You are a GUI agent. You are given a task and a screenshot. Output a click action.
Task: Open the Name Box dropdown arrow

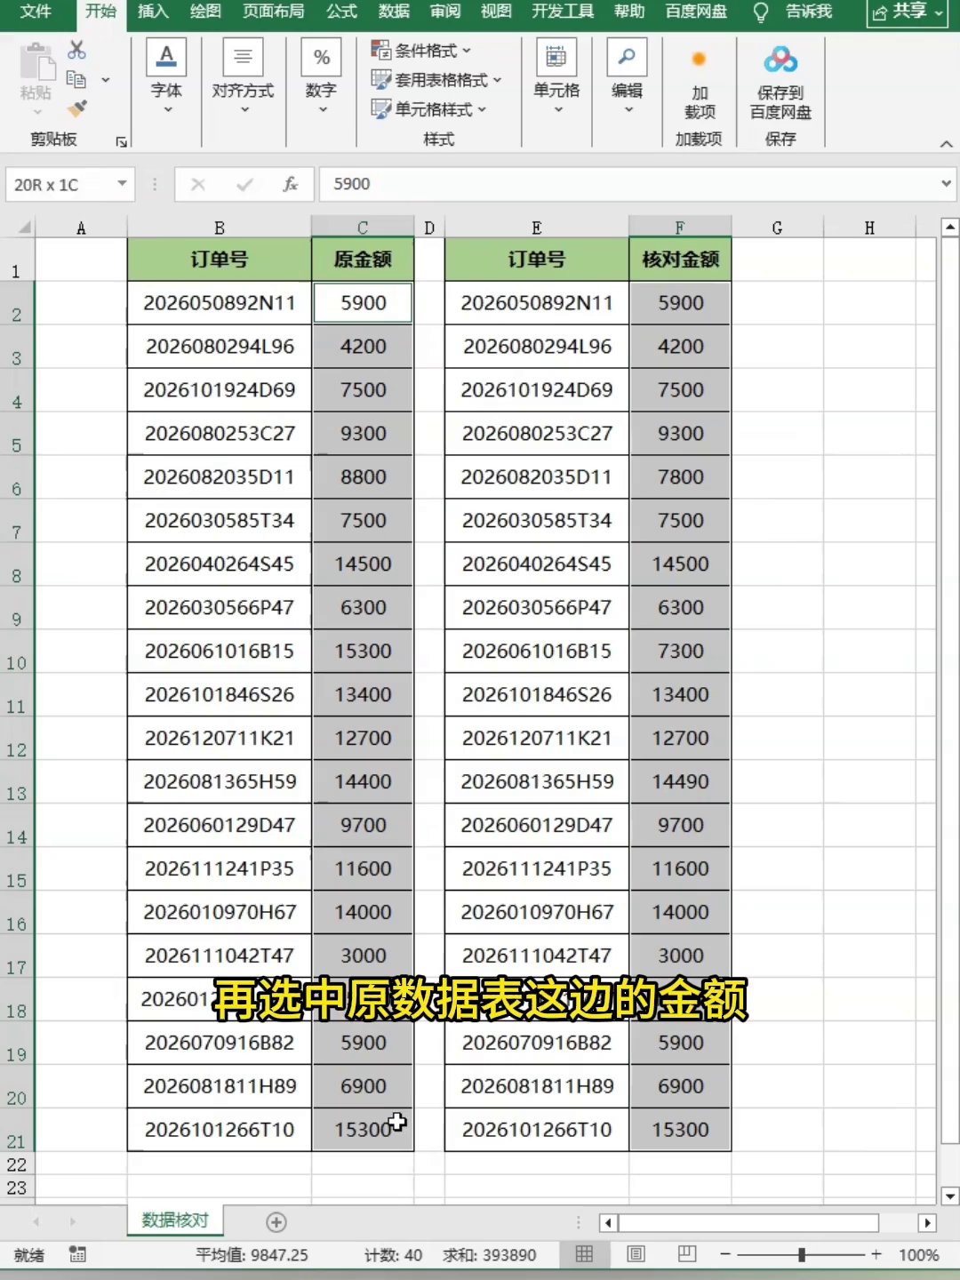(122, 184)
